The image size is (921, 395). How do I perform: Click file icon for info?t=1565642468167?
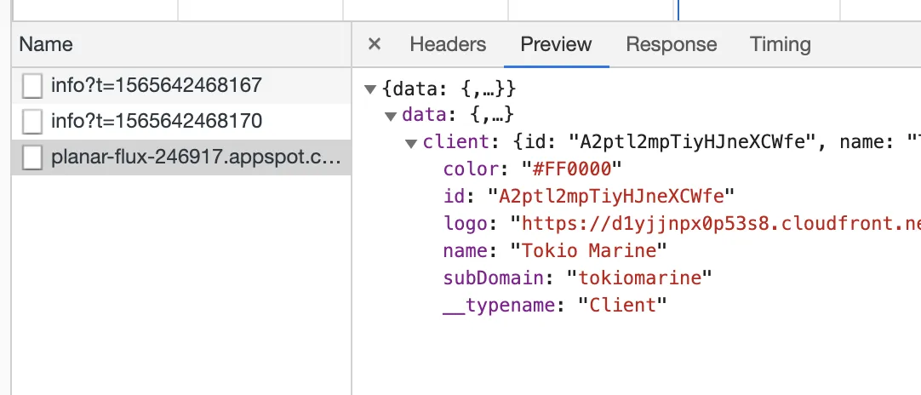(32, 86)
